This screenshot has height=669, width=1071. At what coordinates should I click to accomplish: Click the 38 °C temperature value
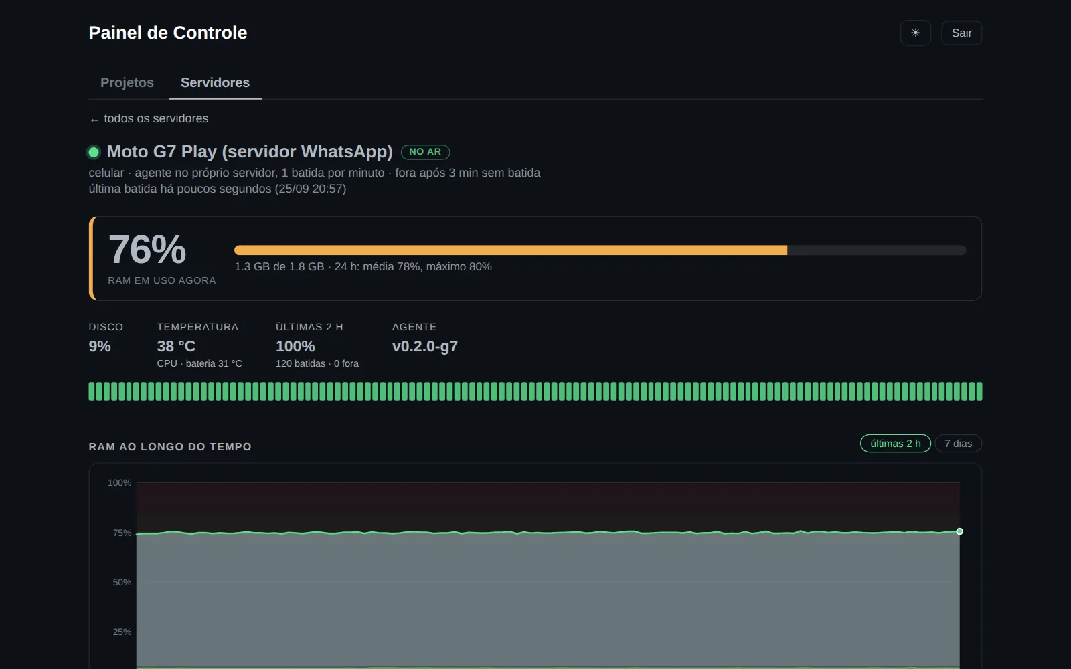176,347
